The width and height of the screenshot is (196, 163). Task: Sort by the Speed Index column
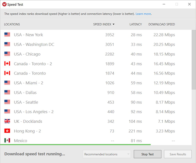coord(104,24)
